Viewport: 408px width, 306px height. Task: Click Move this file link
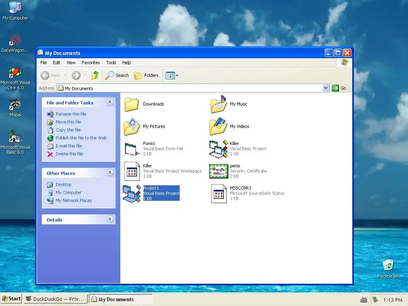pyautogui.click(x=68, y=122)
